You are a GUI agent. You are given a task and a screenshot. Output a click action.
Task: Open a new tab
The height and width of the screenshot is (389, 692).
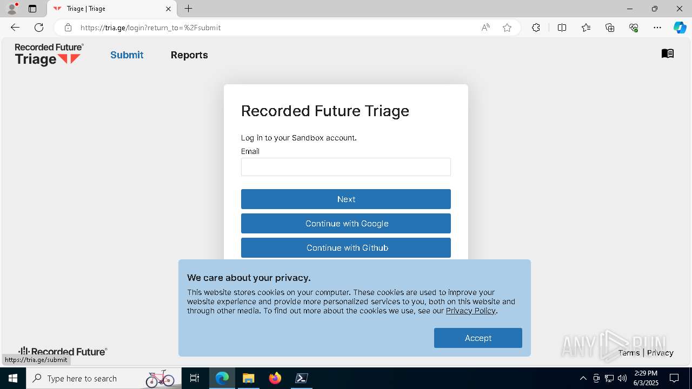[188, 9]
